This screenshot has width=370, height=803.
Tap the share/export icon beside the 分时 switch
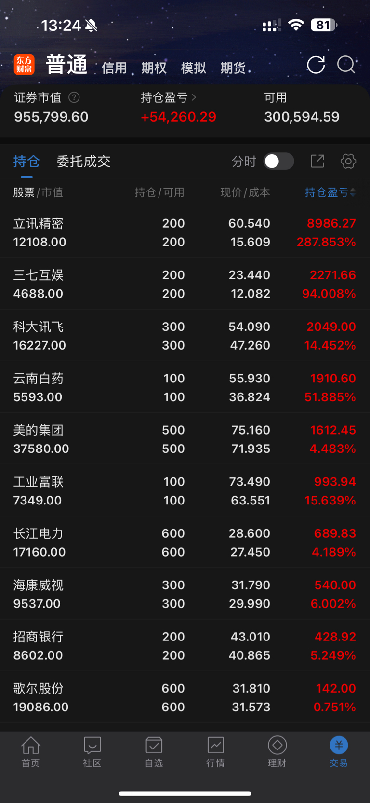317,161
